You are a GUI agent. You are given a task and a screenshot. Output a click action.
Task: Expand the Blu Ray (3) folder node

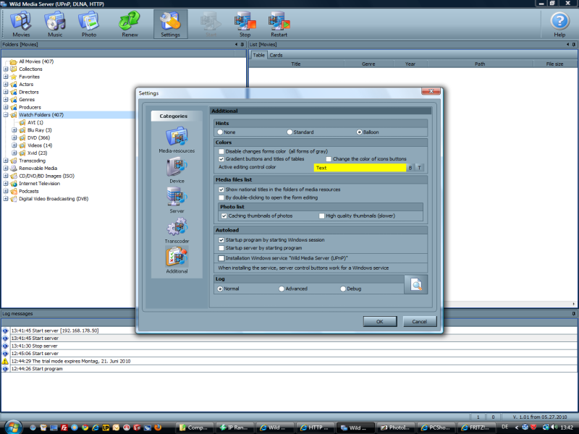pyautogui.click(x=14, y=130)
